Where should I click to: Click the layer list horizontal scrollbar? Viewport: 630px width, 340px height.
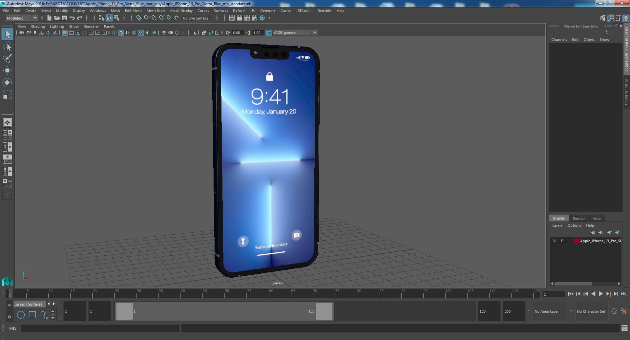coord(573,284)
